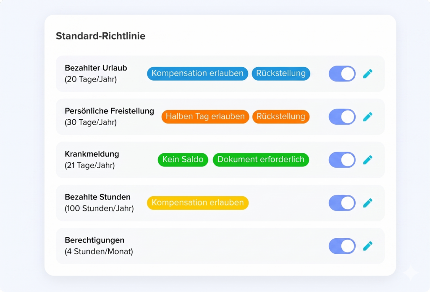Select the blue Rückstellung tag

(281, 73)
